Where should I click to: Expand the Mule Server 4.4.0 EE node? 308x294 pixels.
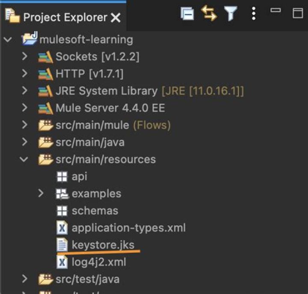point(25,108)
